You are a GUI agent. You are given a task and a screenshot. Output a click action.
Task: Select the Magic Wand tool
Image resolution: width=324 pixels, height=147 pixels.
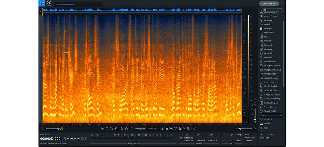pyautogui.click(x=184, y=129)
